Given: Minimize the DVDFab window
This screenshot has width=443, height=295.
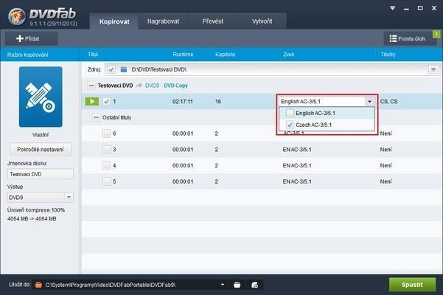Looking at the screenshot, I should (x=406, y=8).
